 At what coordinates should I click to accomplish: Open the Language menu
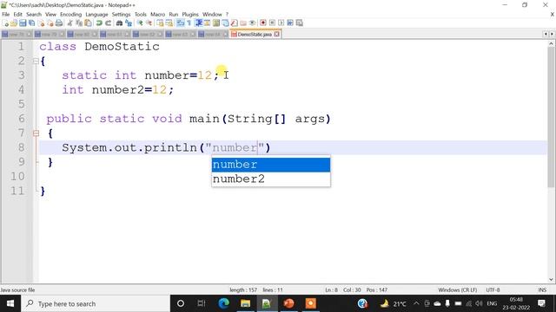point(96,14)
